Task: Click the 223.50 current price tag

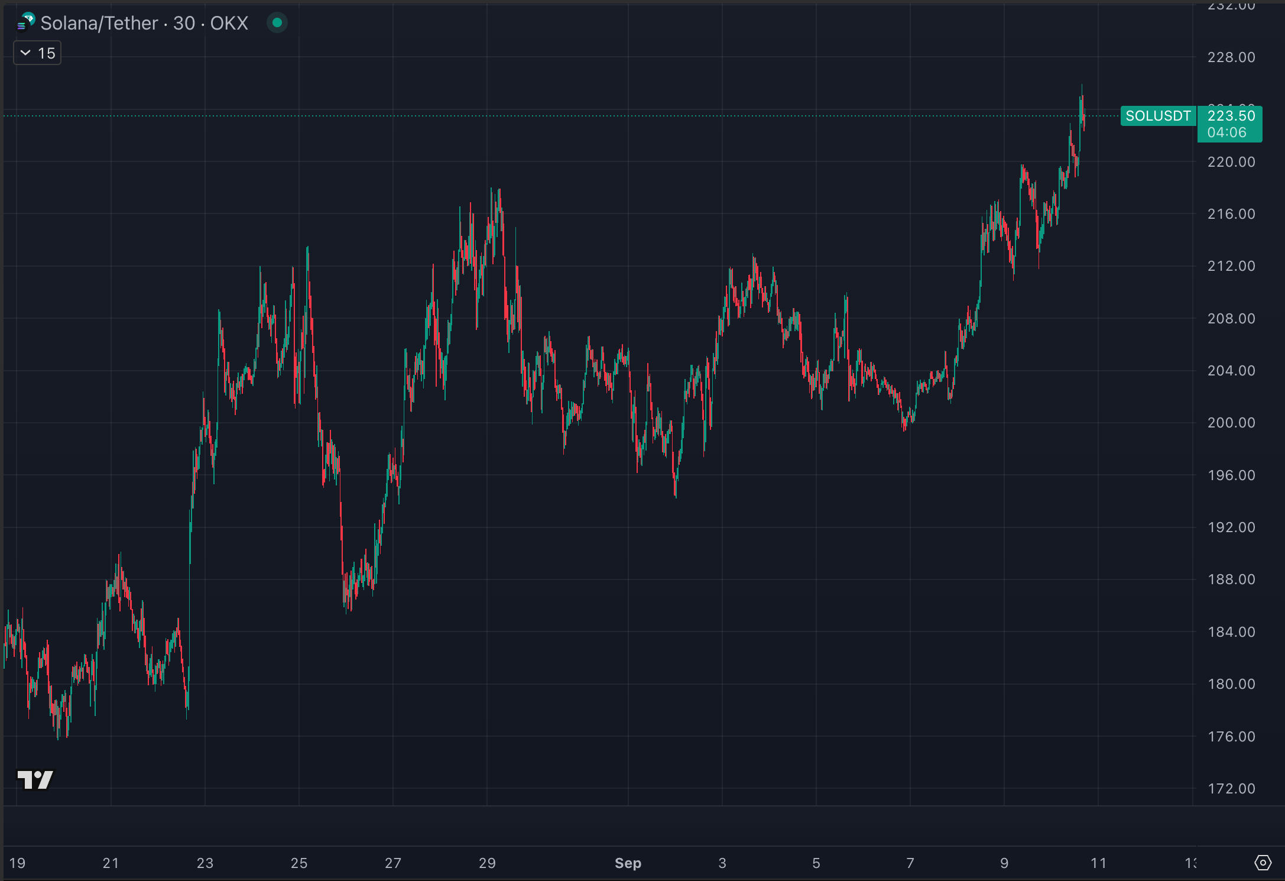Action: point(1231,116)
